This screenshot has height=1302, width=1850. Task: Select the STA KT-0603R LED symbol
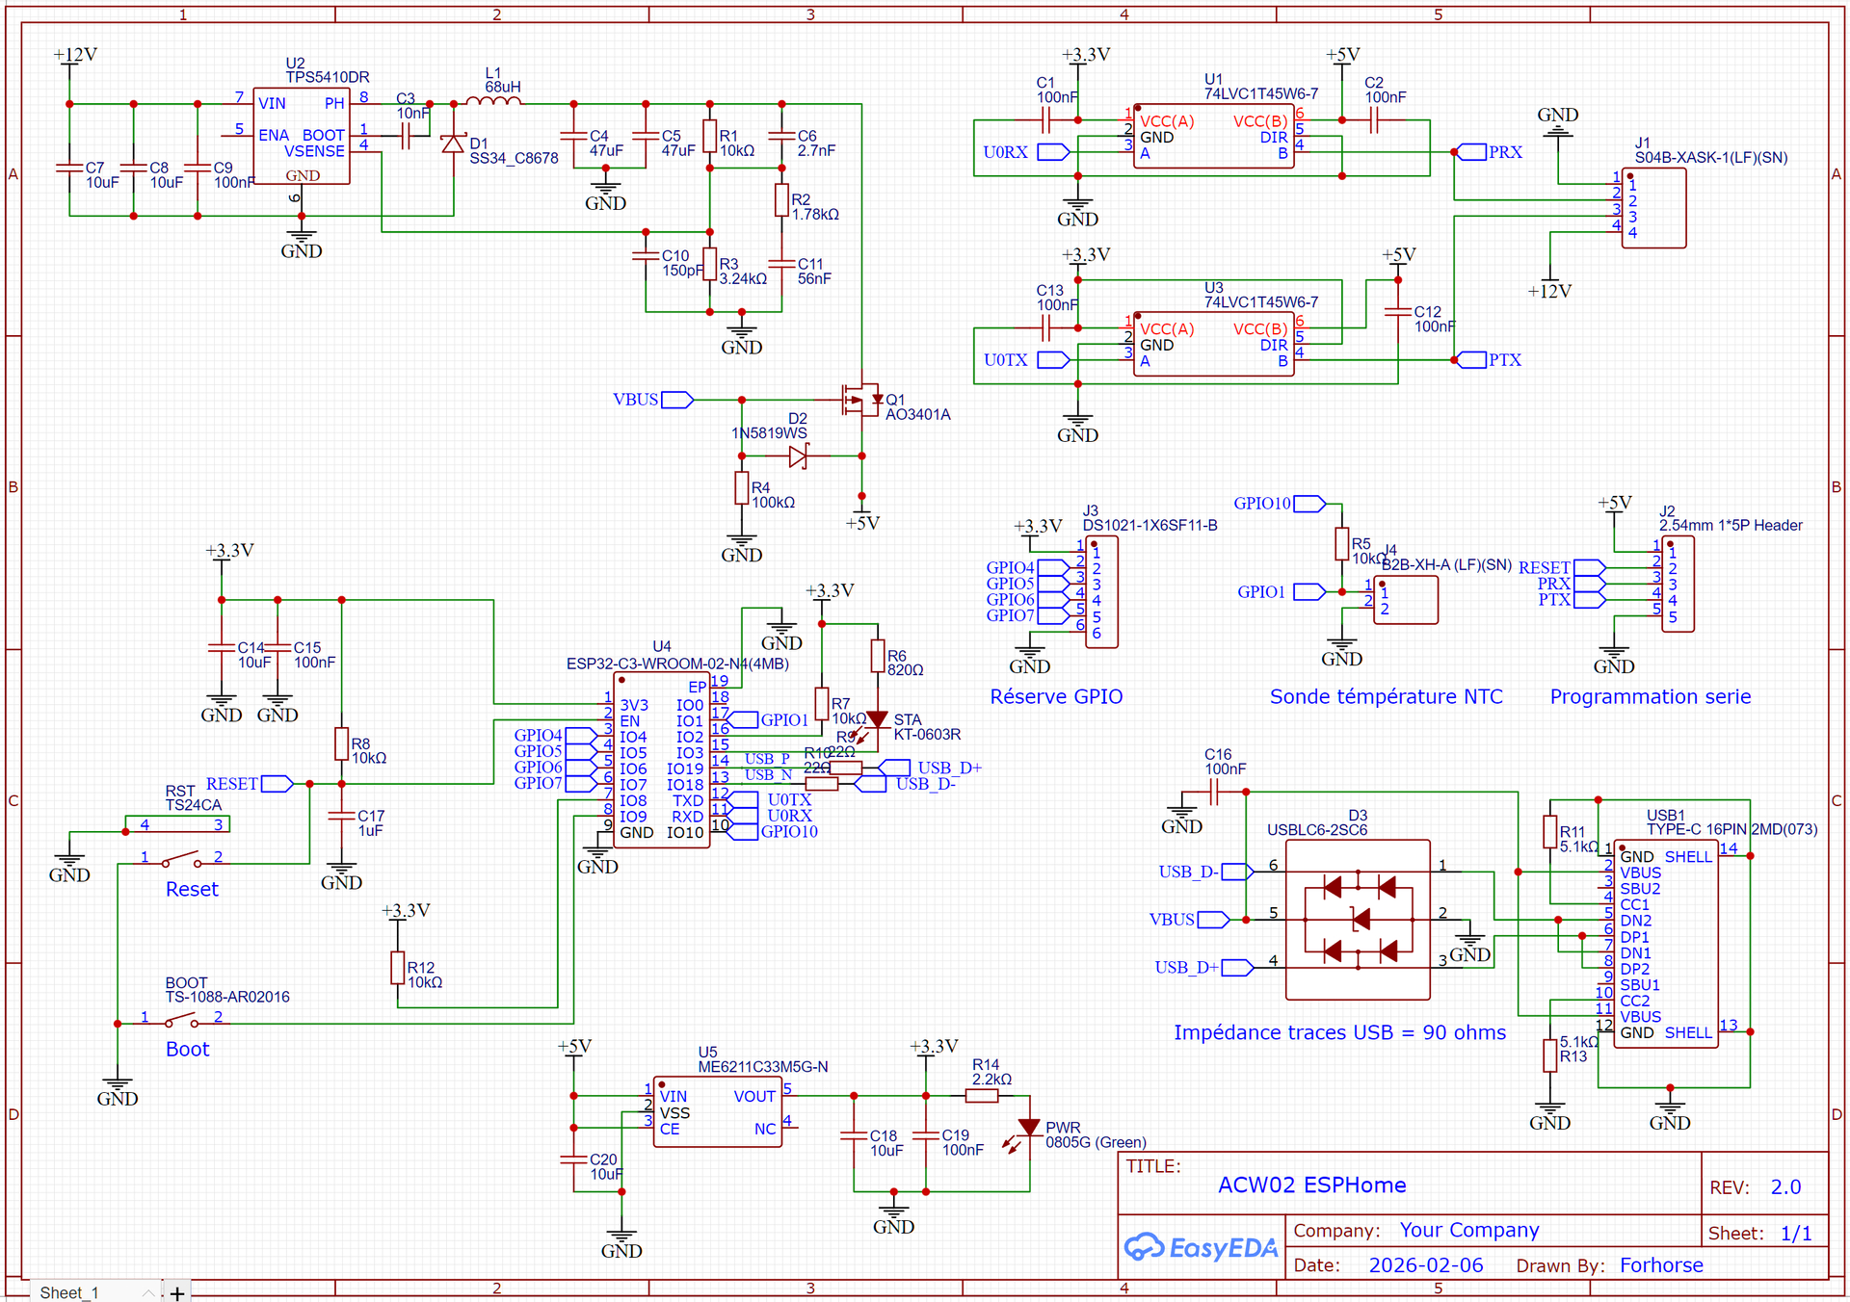coord(876,721)
